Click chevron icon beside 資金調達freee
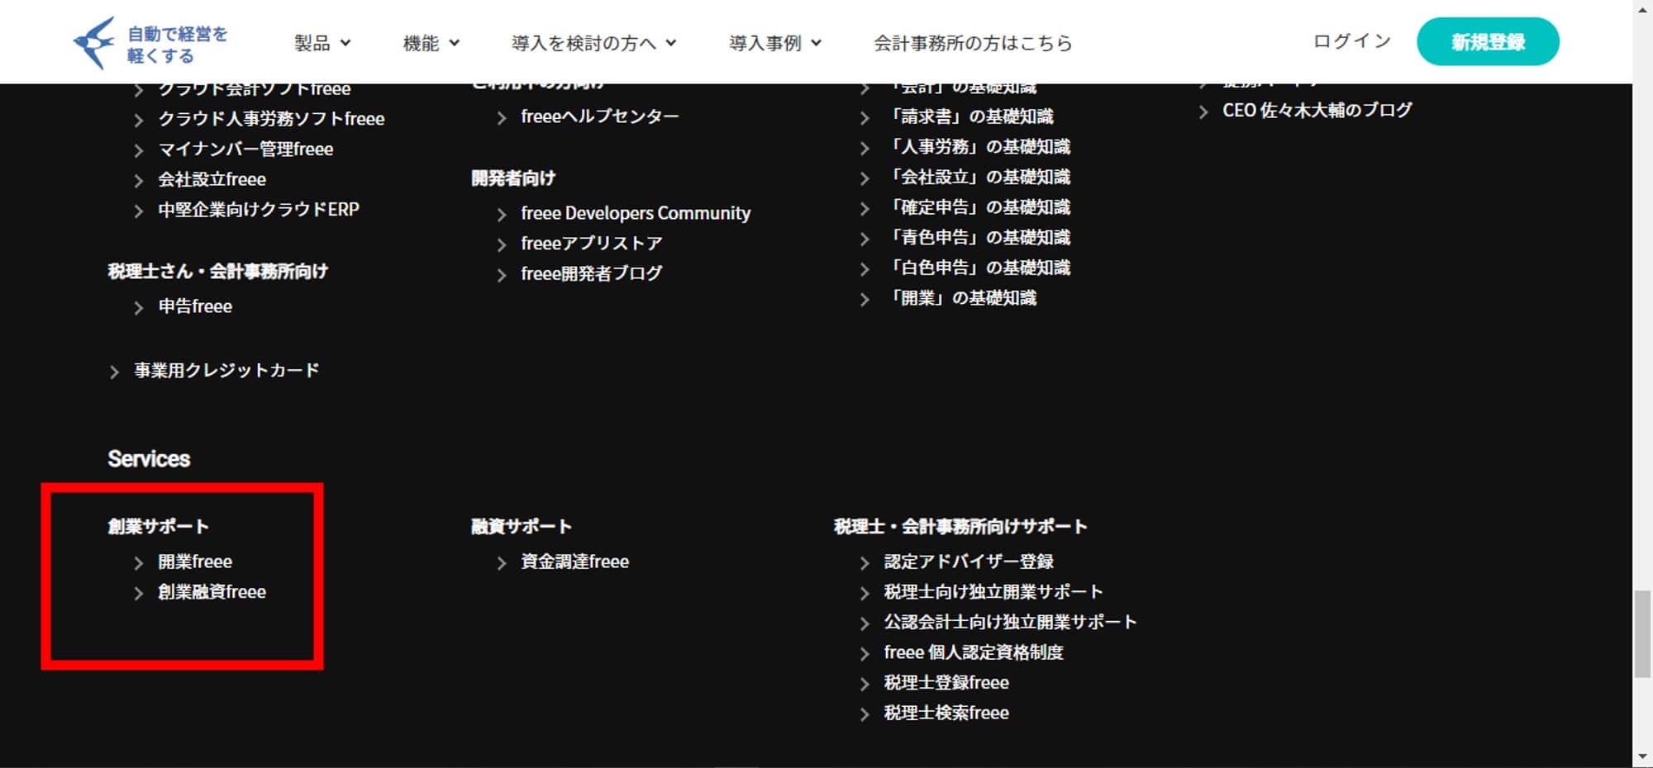Screen dimensions: 1653x768 click(x=502, y=563)
